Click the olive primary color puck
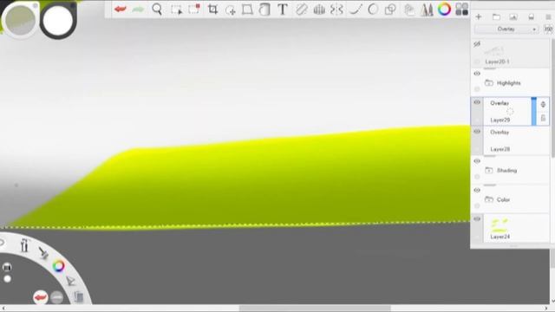The image size is (555, 312). click(21, 20)
